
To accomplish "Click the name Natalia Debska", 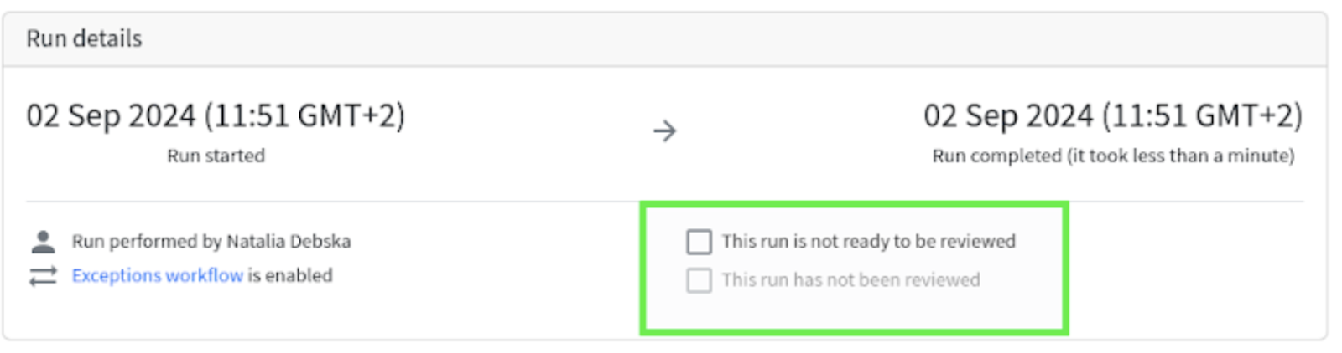I will pos(289,242).
